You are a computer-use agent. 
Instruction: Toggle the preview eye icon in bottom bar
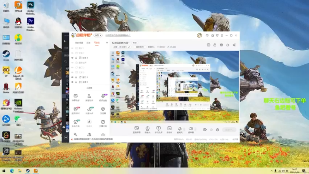(211, 130)
